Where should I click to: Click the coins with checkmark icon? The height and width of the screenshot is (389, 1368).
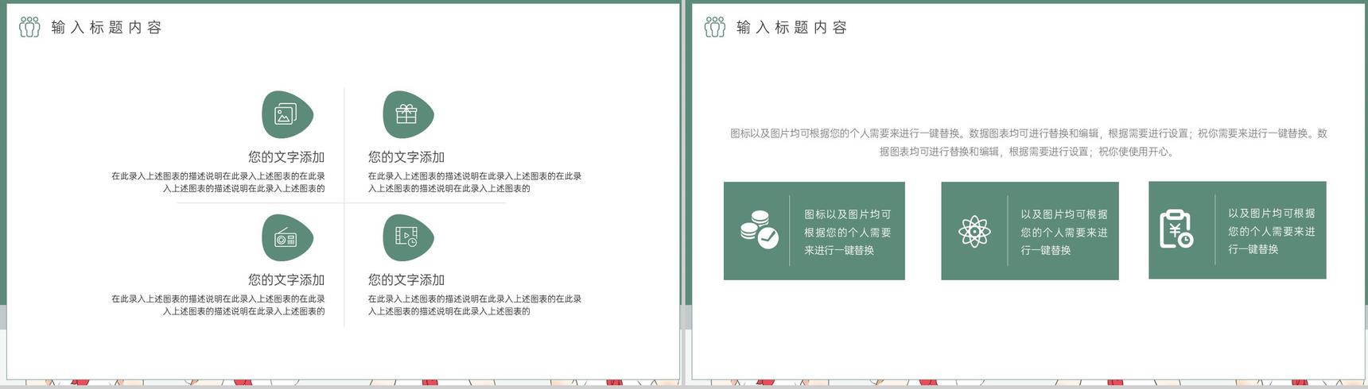click(x=759, y=230)
